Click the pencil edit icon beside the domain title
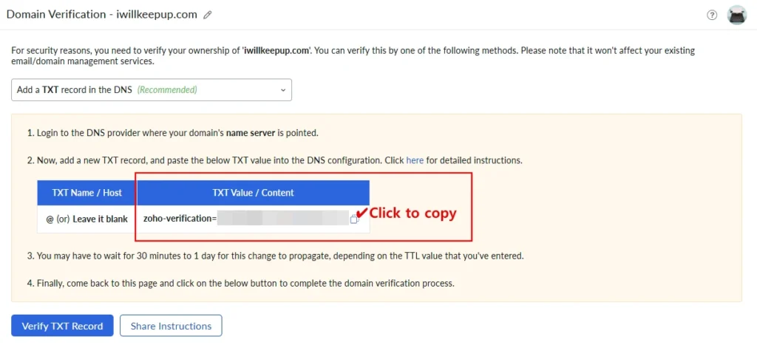Screen dimensions: 757x362 pyautogui.click(x=208, y=15)
